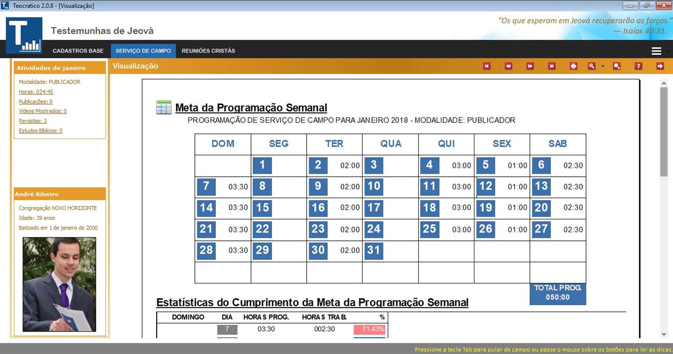The width and height of the screenshot is (673, 354).
Task: Click the vertical scrollbar thumb of the report
Action: point(664,131)
